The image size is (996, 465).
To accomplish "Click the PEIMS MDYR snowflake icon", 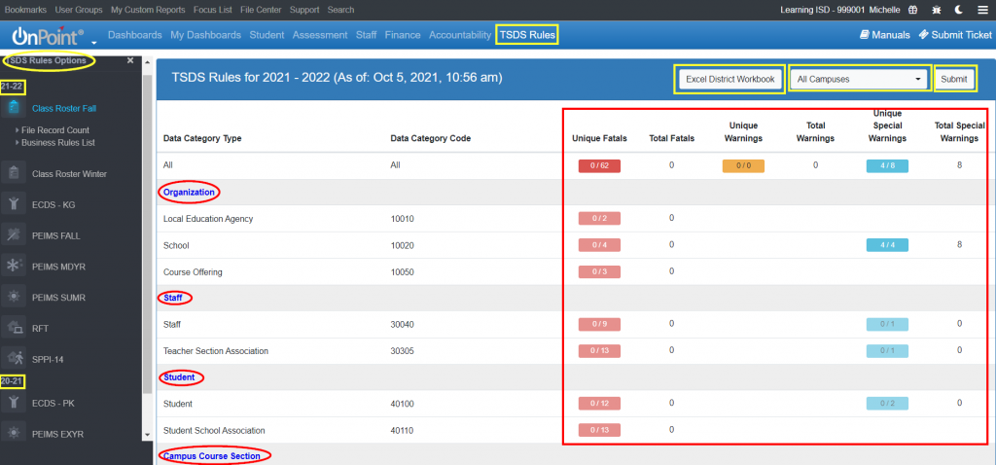I will click(x=14, y=267).
